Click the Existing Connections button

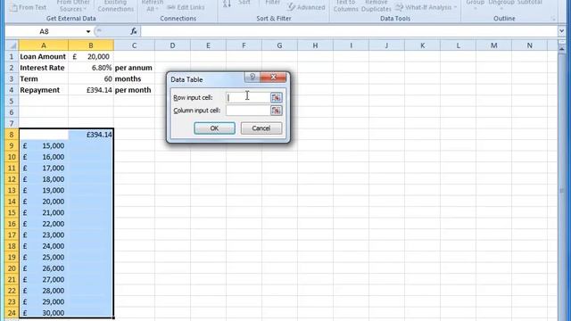point(115,5)
